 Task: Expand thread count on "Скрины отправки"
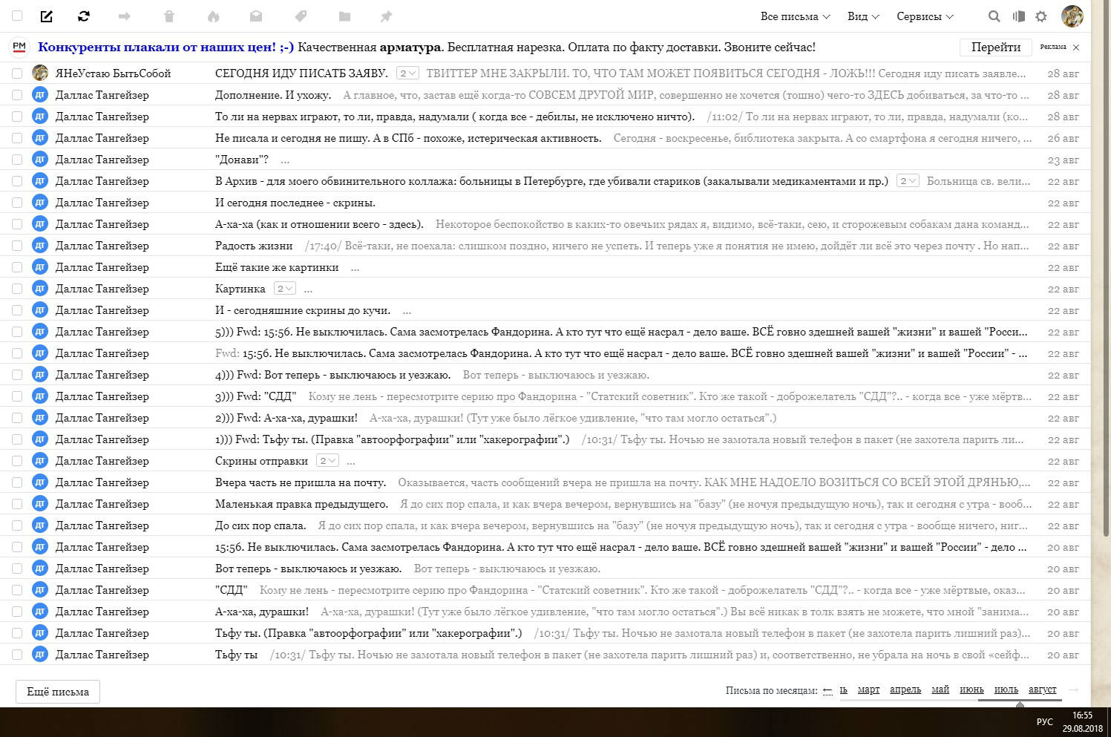click(327, 460)
